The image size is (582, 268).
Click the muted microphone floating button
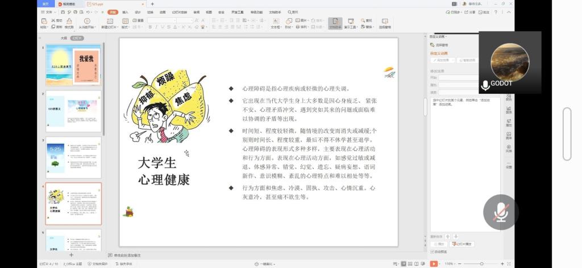tap(501, 212)
